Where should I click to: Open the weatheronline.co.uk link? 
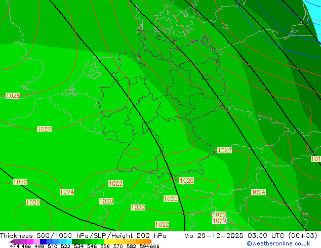(278, 243)
